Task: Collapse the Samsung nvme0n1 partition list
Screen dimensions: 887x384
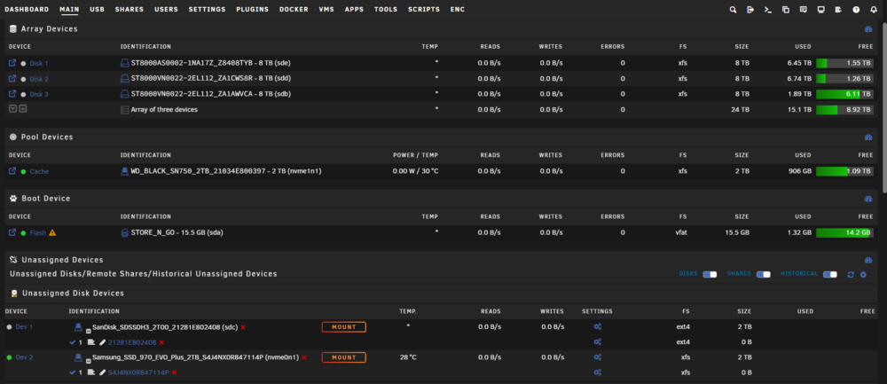Action: coord(88,360)
